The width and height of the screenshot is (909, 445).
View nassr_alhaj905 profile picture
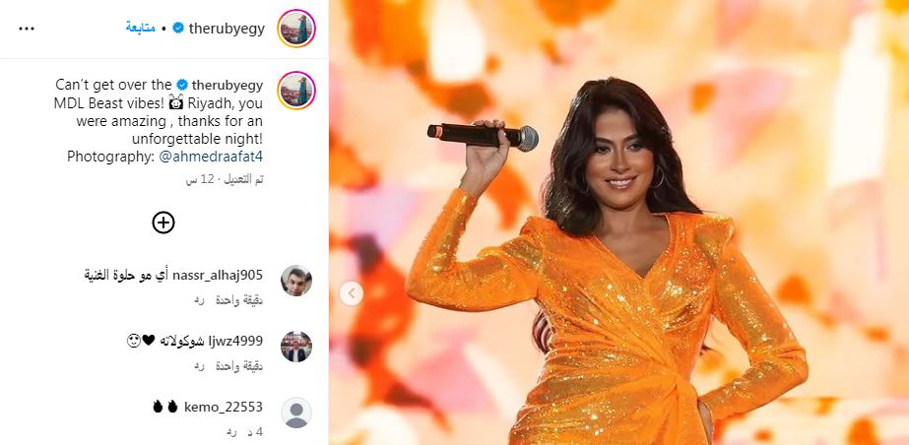click(296, 281)
